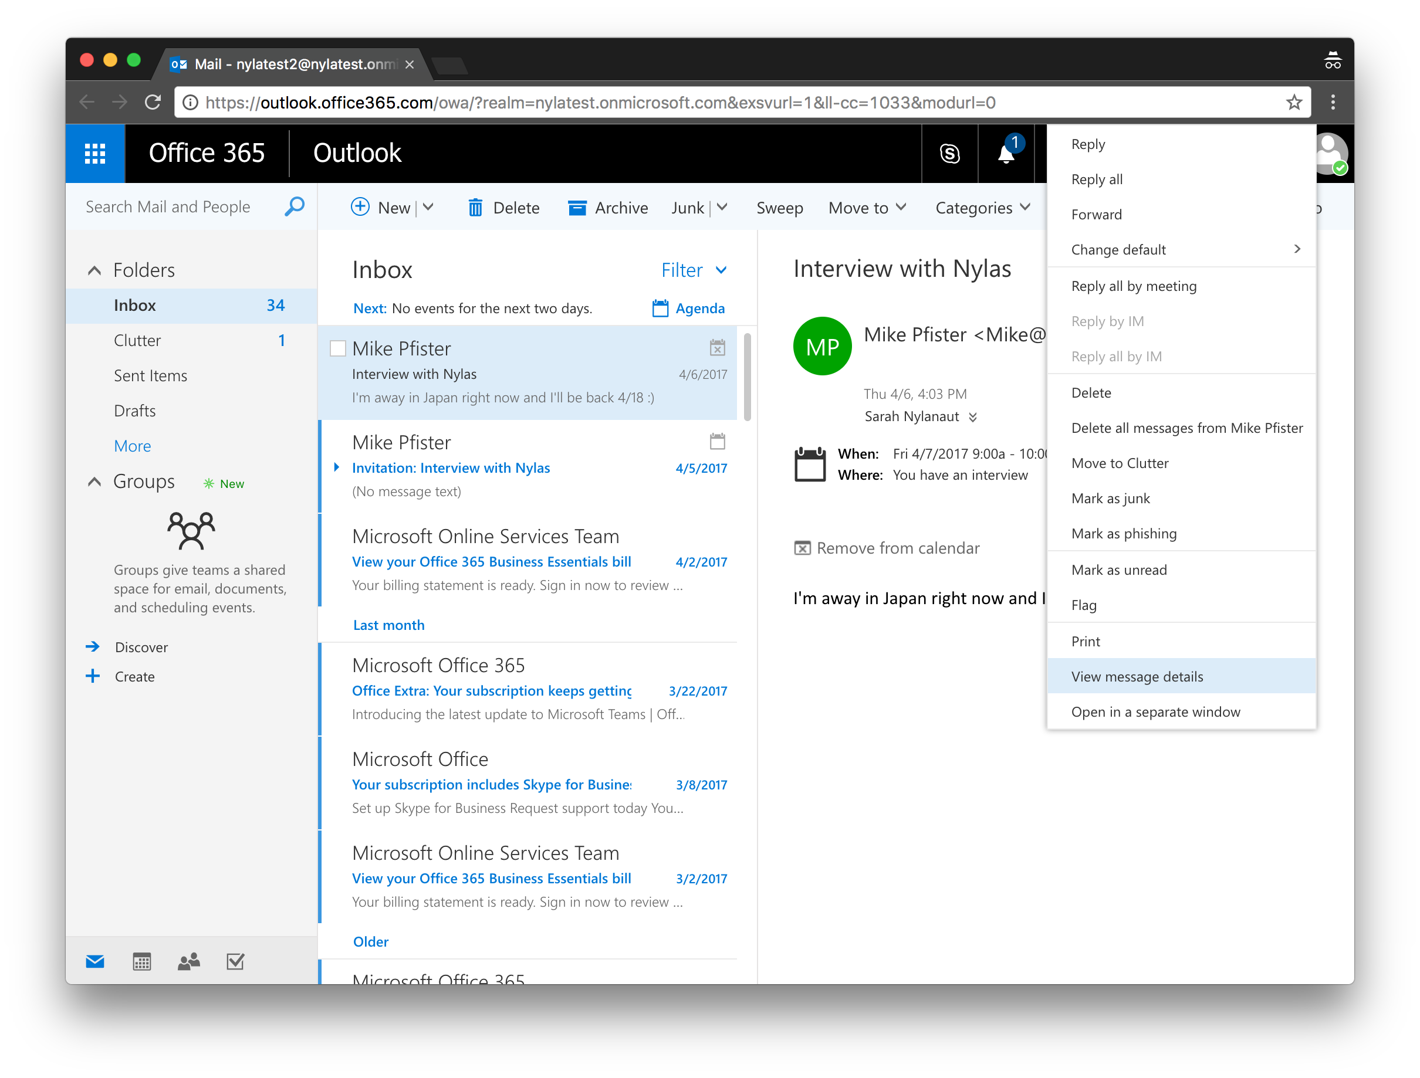The image size is (1420, 1078).
Task: Open Skype from the top bar
Action: pos(950,153)
